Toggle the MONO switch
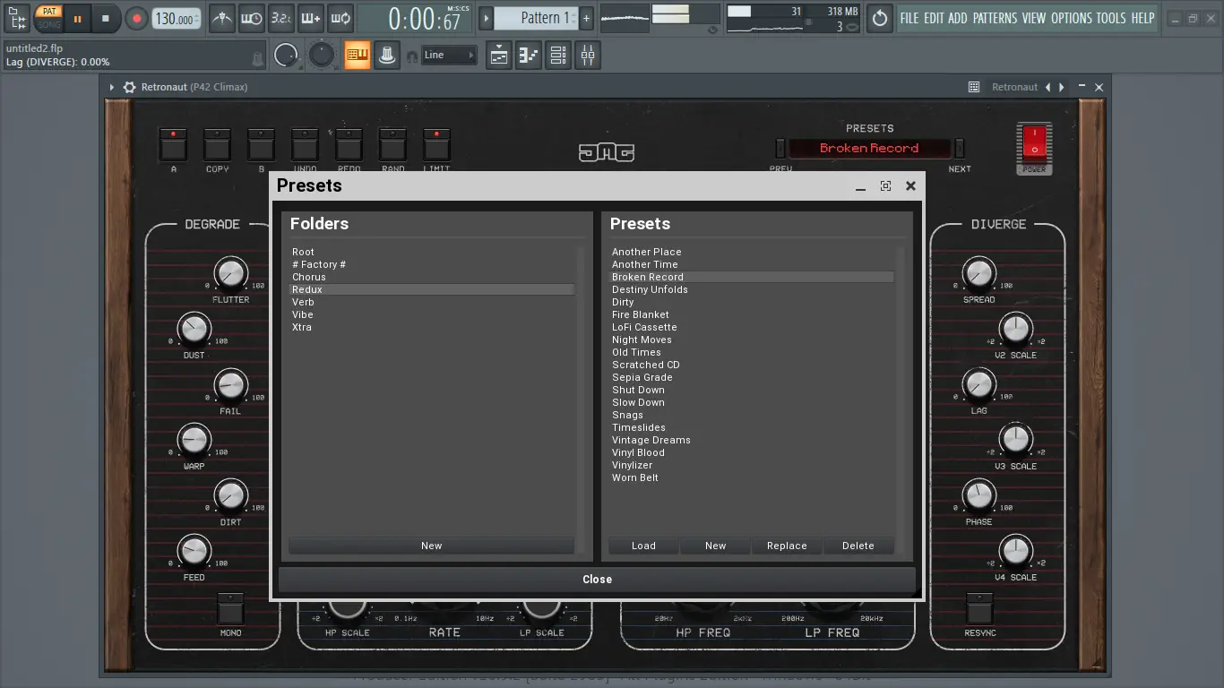This screenshot has width=1224, height=688. (x=231, y=608)
